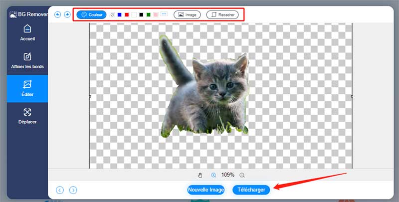Viewport: 399px width, 202px height.
Task: Switch to Affiner les bords tab
Action: (x=27, y=61)
